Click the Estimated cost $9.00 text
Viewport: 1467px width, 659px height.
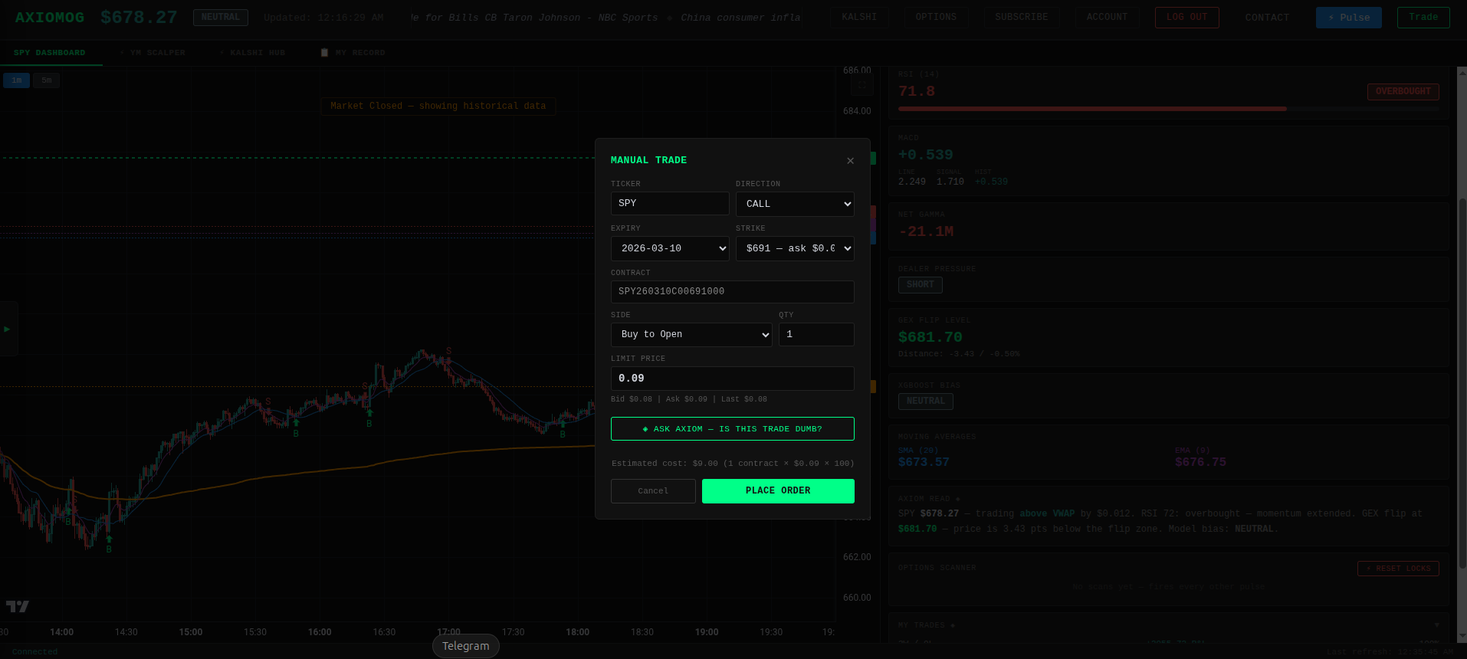(x=732, y=464)
